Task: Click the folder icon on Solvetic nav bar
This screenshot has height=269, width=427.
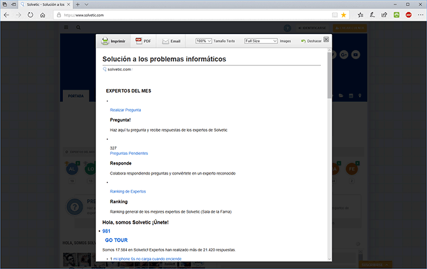Action: pyautogui.click(x=341, y=96)
